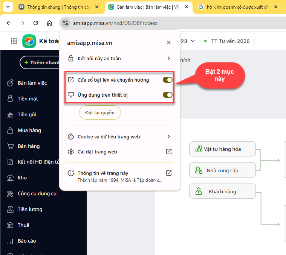Go to browser home page icon
The width and height of the screenshot is (286, 255).
(49, 23)
